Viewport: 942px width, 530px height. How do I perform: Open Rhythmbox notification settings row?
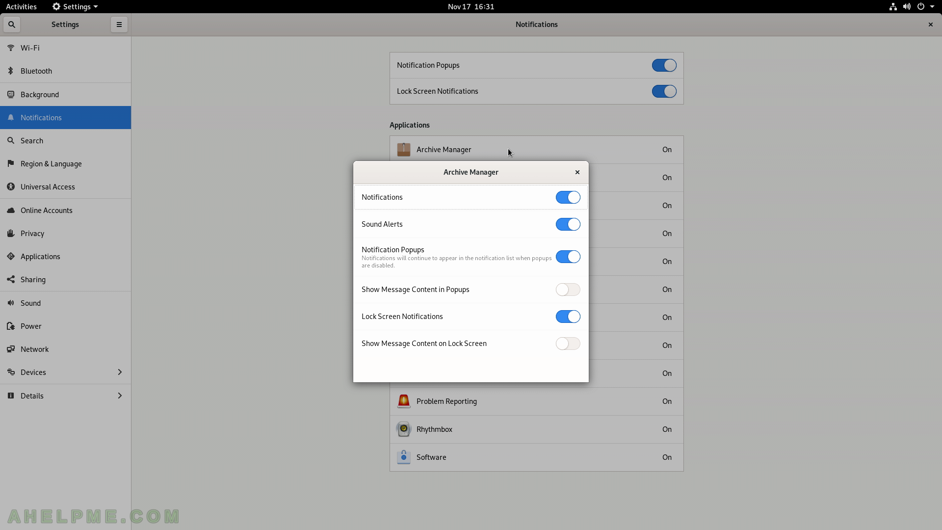click(x=537, y=429)
